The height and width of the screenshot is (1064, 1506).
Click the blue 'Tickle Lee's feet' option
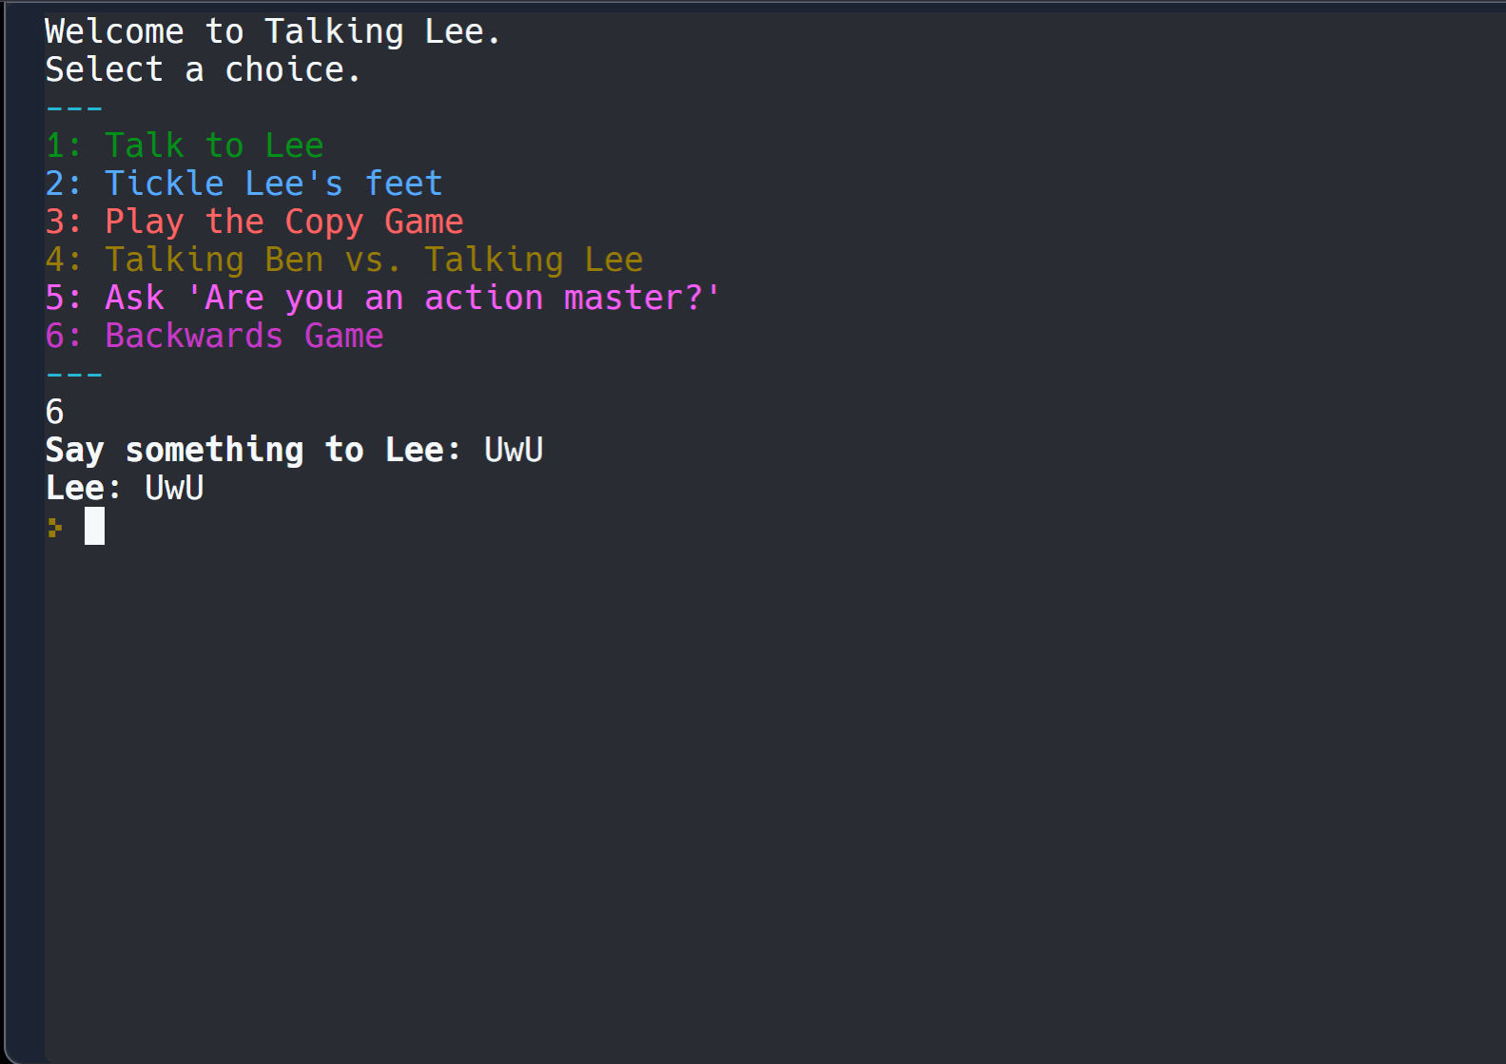(273, 184)
